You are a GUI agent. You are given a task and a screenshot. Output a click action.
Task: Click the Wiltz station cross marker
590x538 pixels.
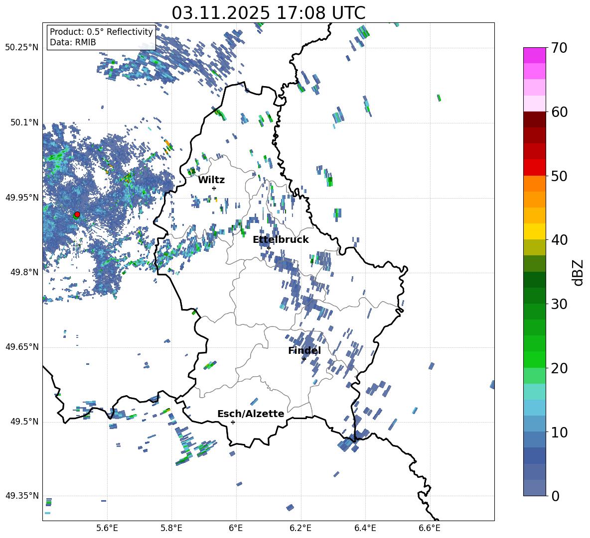point(214,188)
